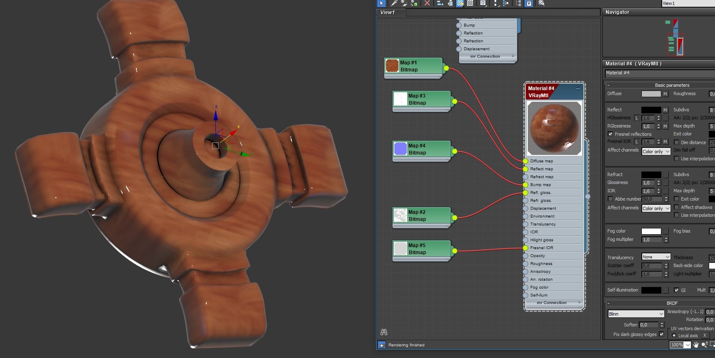Click the Zoom magnifier tool icon

pos(705,345)
